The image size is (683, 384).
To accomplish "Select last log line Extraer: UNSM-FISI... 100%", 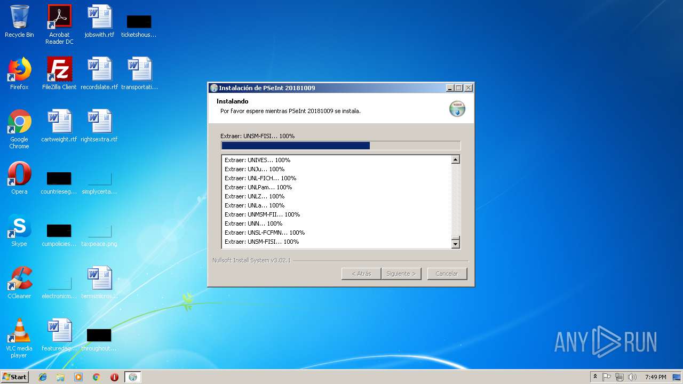I will click(261, 242).
